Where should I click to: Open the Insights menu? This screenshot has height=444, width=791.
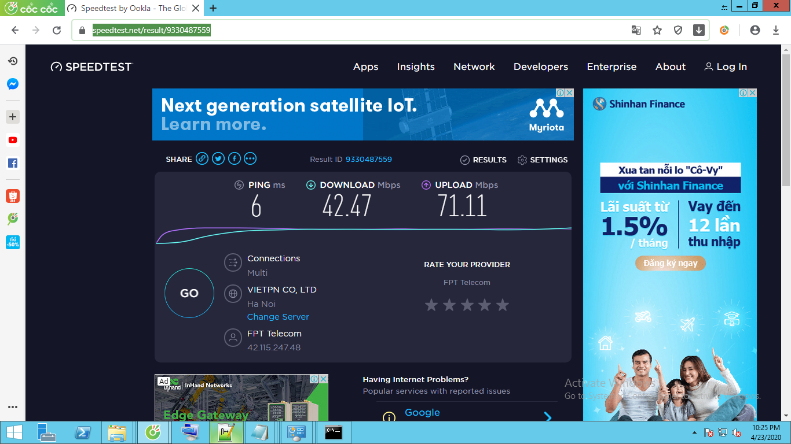click(416, 67)
